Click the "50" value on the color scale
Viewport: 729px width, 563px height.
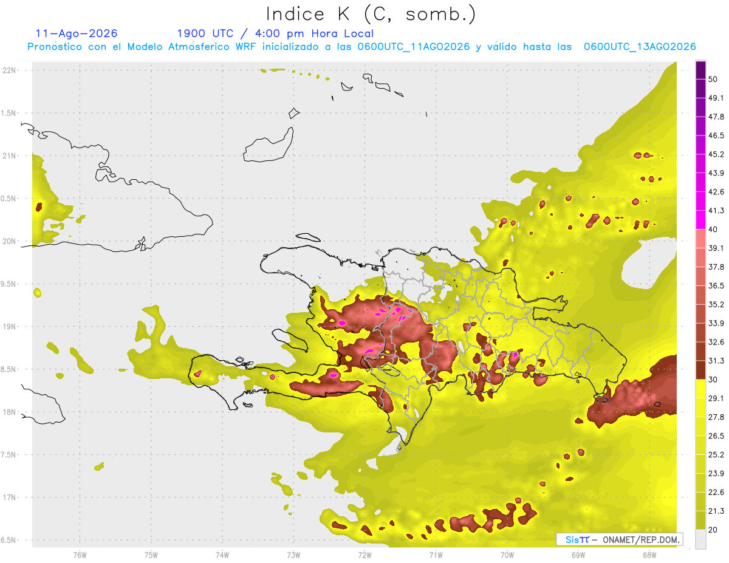click(x=713, y=79)
